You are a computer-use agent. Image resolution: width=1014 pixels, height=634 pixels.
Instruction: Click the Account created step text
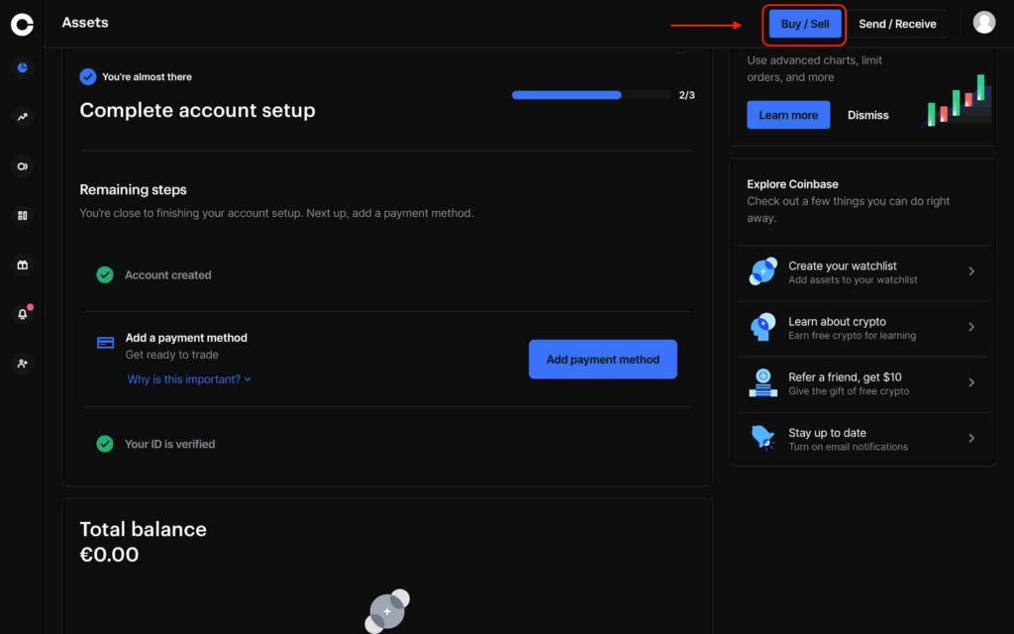pos(168,275)
